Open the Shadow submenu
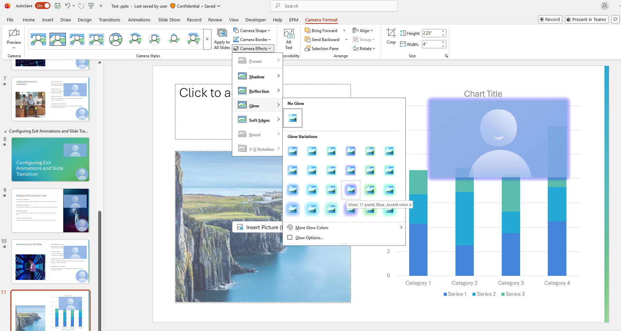 pos(257,77)
